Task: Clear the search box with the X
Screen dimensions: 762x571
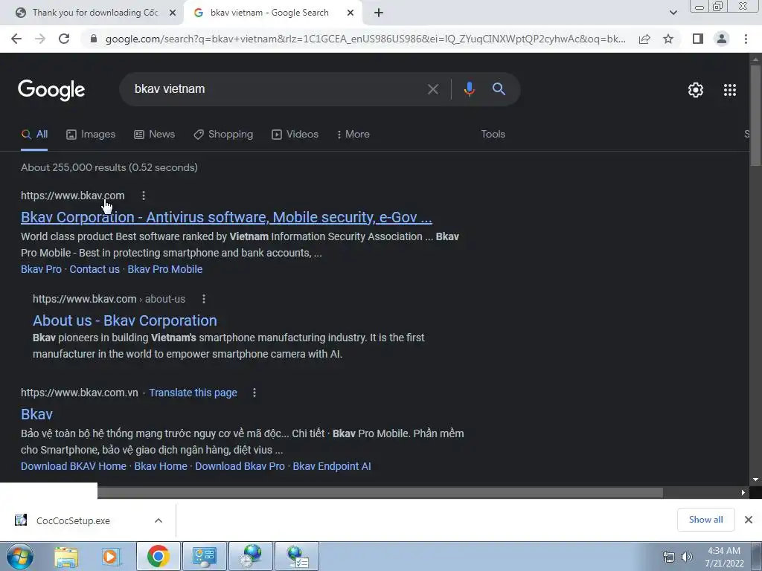Action: coord(432,89)
